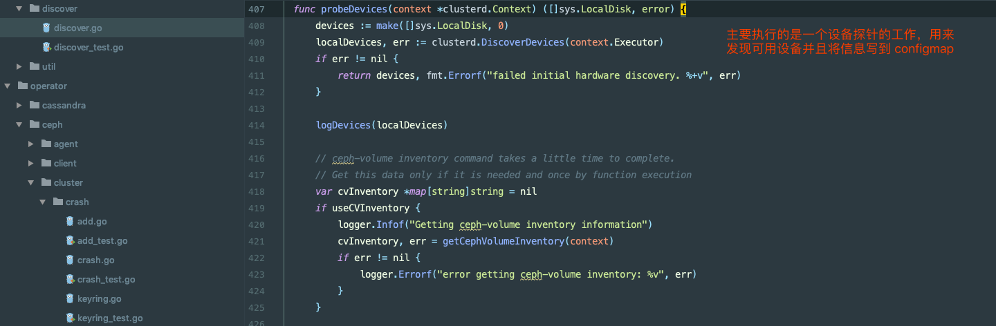Collapse the discover folder arrow
The width and height of the screenshot is (996, 326).
(x=19, y=9)
